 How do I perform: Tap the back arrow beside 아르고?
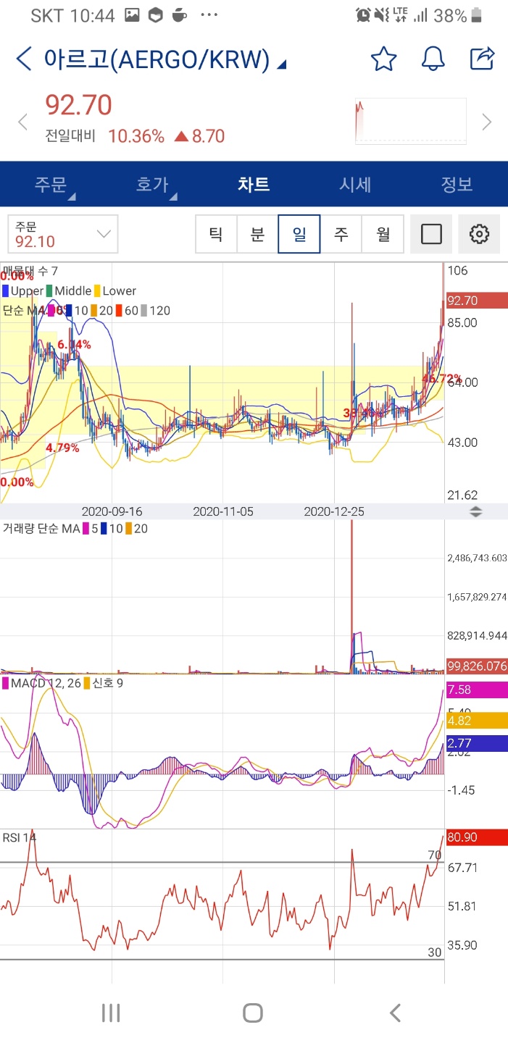pyautogui.click(x=24, y=59)
